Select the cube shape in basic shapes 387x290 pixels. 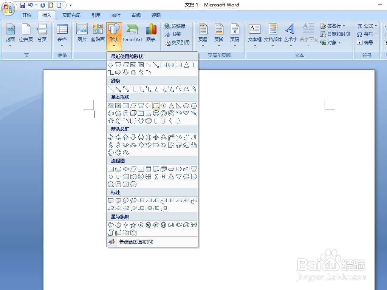coord(133,113)
